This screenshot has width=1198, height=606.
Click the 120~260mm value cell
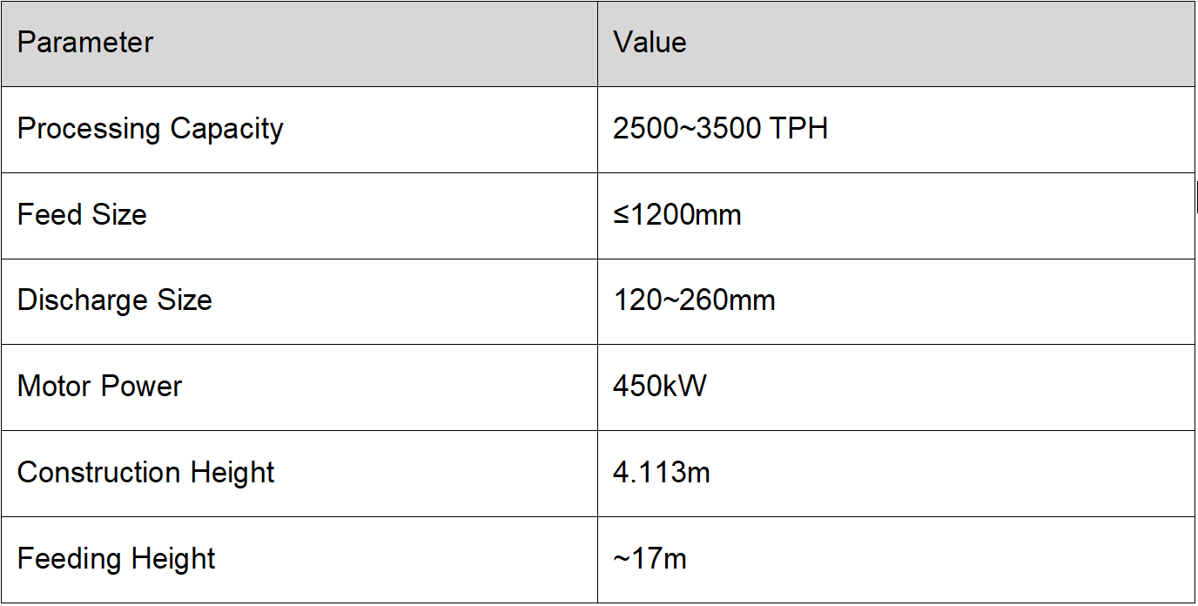(896, 301)
